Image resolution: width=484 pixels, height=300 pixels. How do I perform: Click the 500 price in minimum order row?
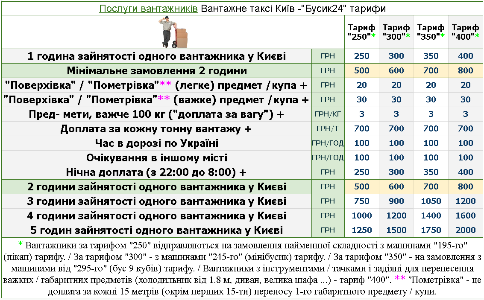click(x=362, y=71)
